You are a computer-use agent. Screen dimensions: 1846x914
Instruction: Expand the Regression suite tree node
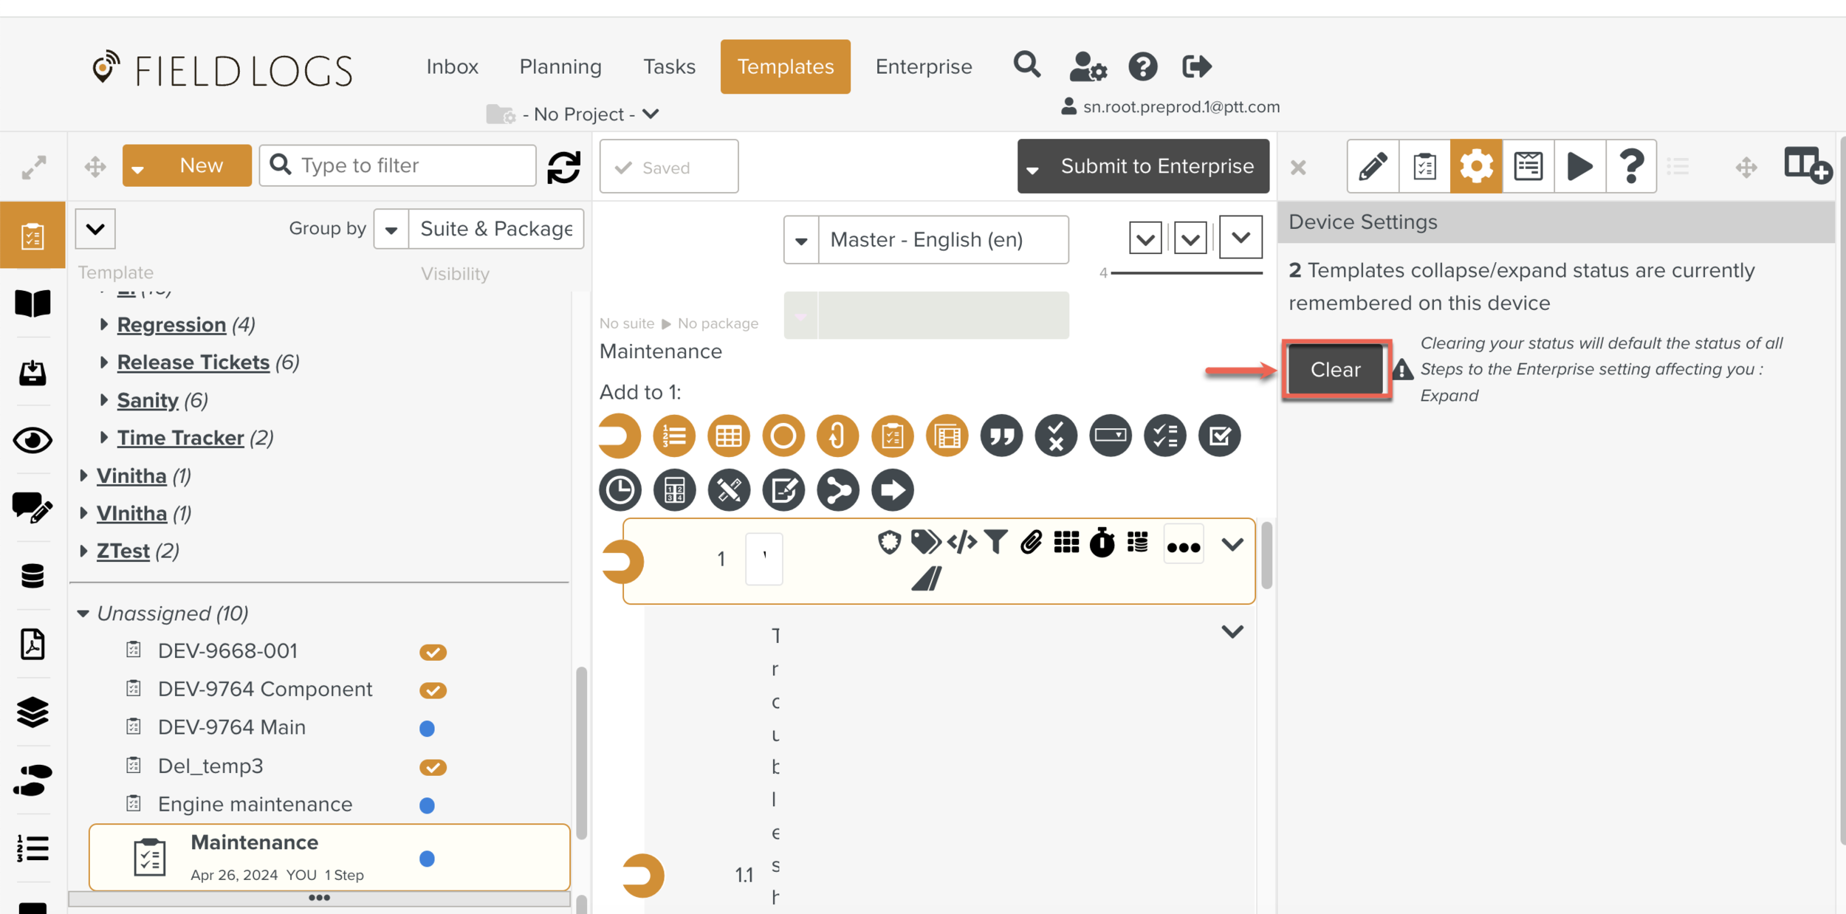[103, 324]
